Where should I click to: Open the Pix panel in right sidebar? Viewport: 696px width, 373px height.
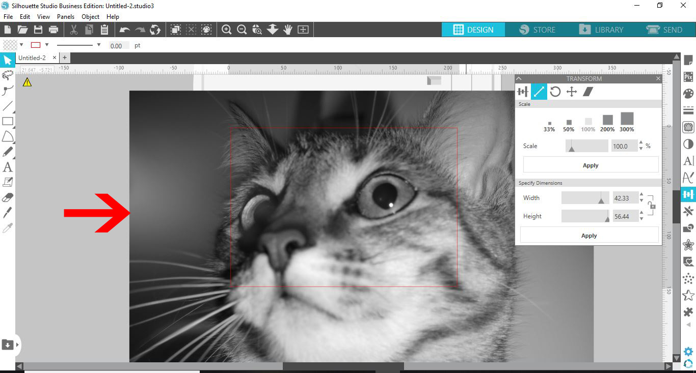coord(688,77)
